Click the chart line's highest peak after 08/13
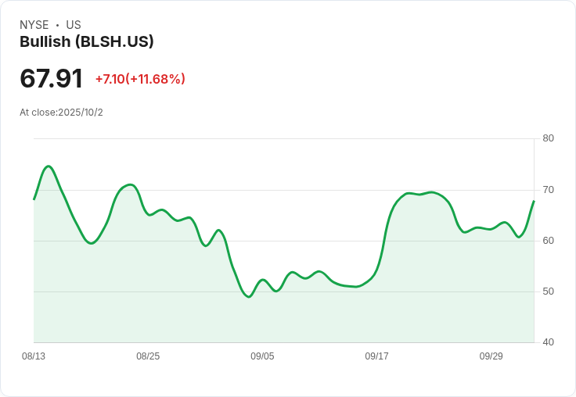 tap(49, 166)
